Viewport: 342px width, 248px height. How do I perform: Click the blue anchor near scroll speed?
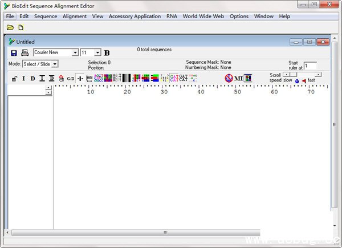pos(296,81)
